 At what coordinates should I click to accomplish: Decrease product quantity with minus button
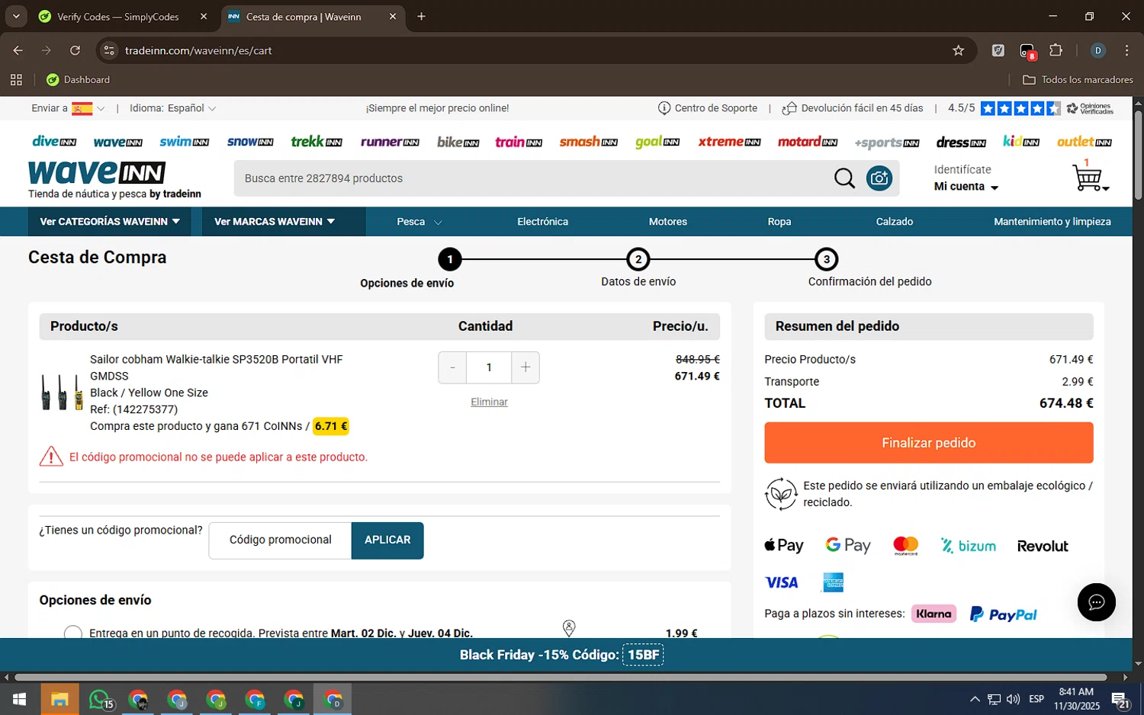tap(452, 367)
